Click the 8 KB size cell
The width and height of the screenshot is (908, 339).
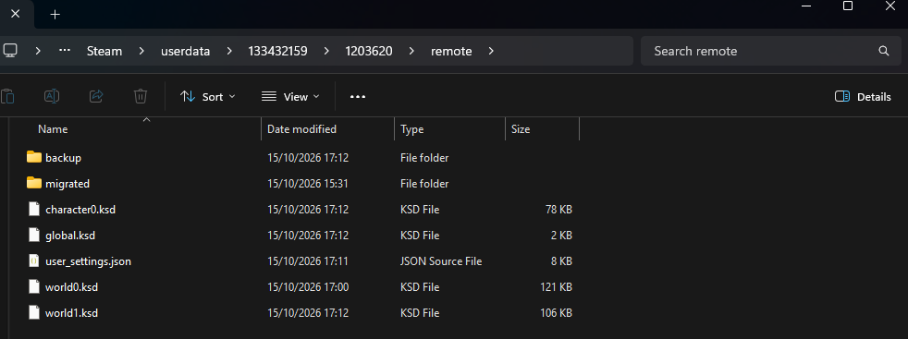click(561, 261)
